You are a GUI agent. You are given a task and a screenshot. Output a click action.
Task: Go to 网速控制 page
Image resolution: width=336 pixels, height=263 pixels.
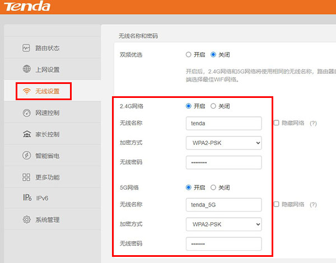pyautogui.click(x=53, y=112)
